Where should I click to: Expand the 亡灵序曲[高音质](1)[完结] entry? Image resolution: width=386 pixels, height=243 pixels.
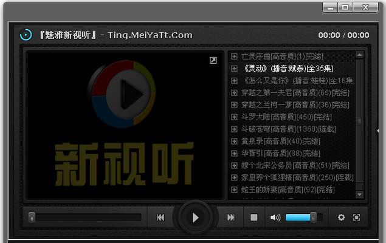pos(234,56)
